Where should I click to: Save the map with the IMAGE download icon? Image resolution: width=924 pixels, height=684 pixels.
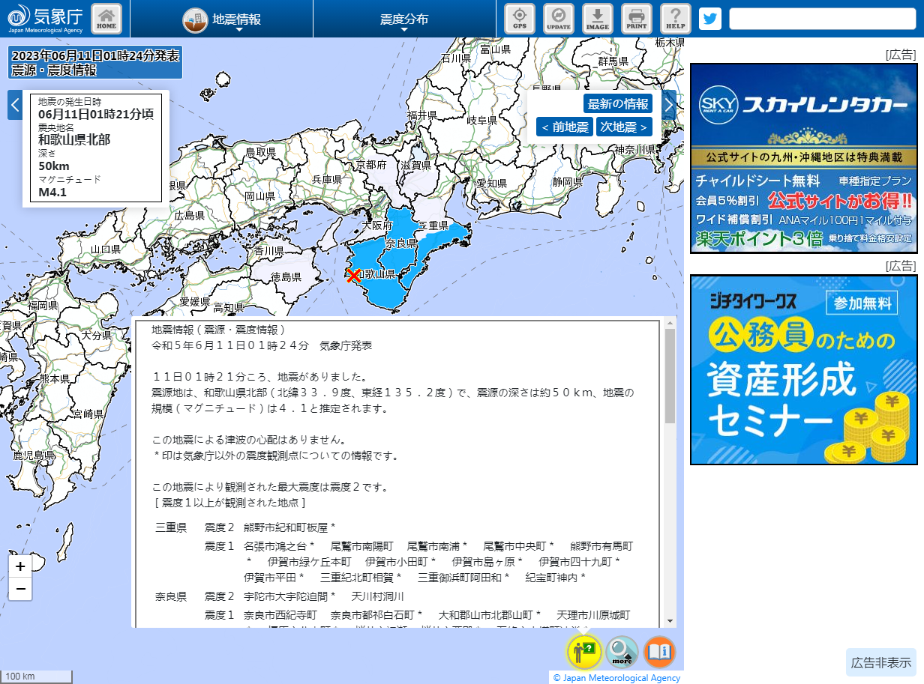595,19
